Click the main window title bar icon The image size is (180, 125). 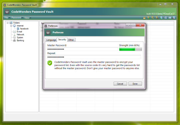pyautogui.click(x=5, y=5)
